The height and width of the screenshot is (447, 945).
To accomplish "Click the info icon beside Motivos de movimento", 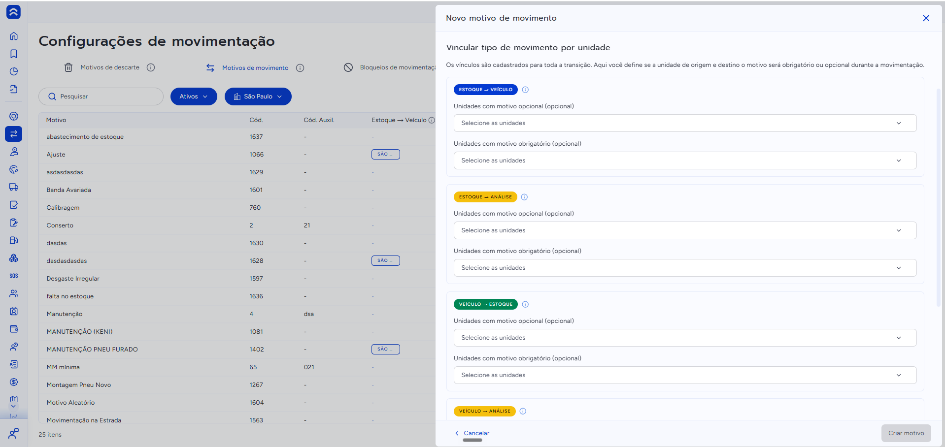I will pos(300,68).
